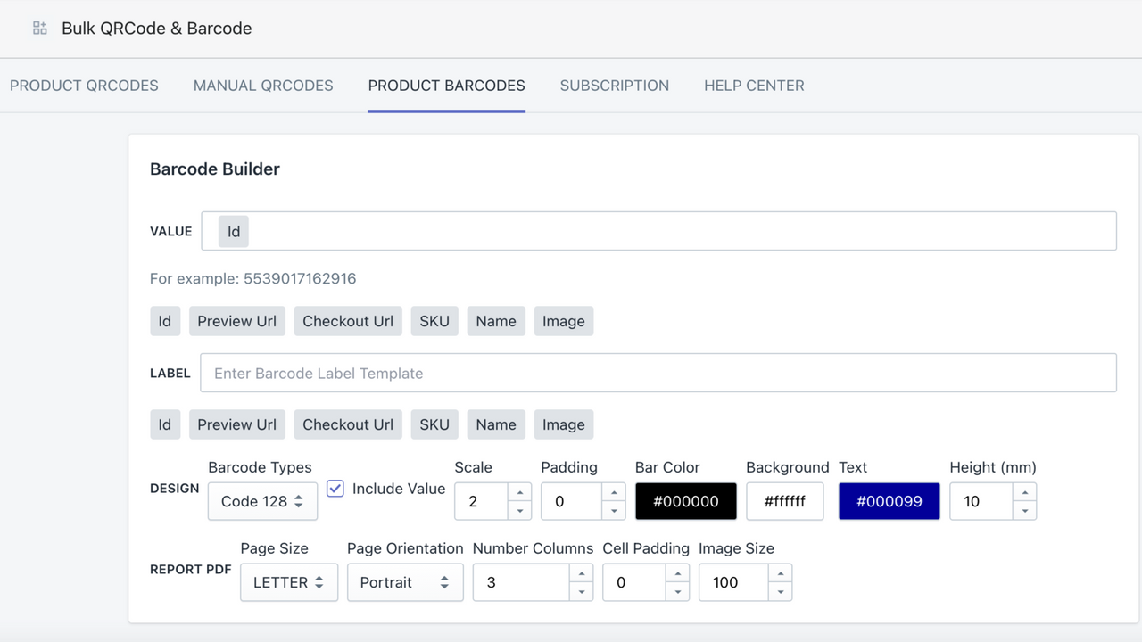Disable the Include Value checkbox
This screenshot has width=1142, height=642.
(335, 489)
